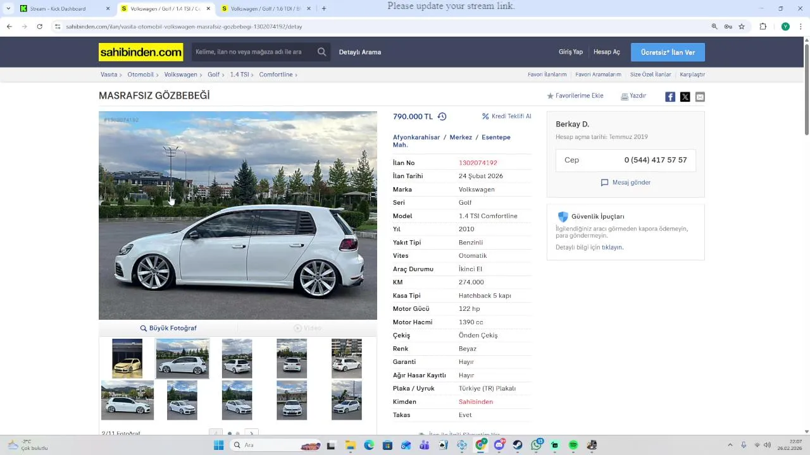Open Microsoft Store from the taskbar
The height and width of the screenshot is (455, 810).
(387, 445)
